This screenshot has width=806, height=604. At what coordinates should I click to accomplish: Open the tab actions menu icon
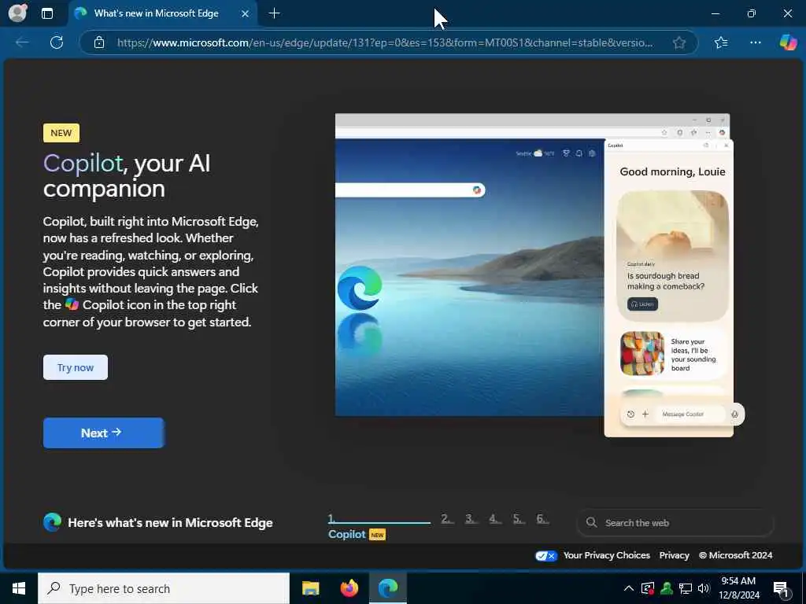pyautogui.click(x=46, y=13)
